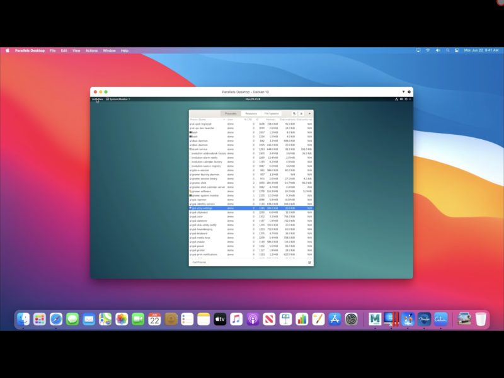Select gsd-print-notifications process row
This screenshot has height=378, width=504.
coord(251,255)
